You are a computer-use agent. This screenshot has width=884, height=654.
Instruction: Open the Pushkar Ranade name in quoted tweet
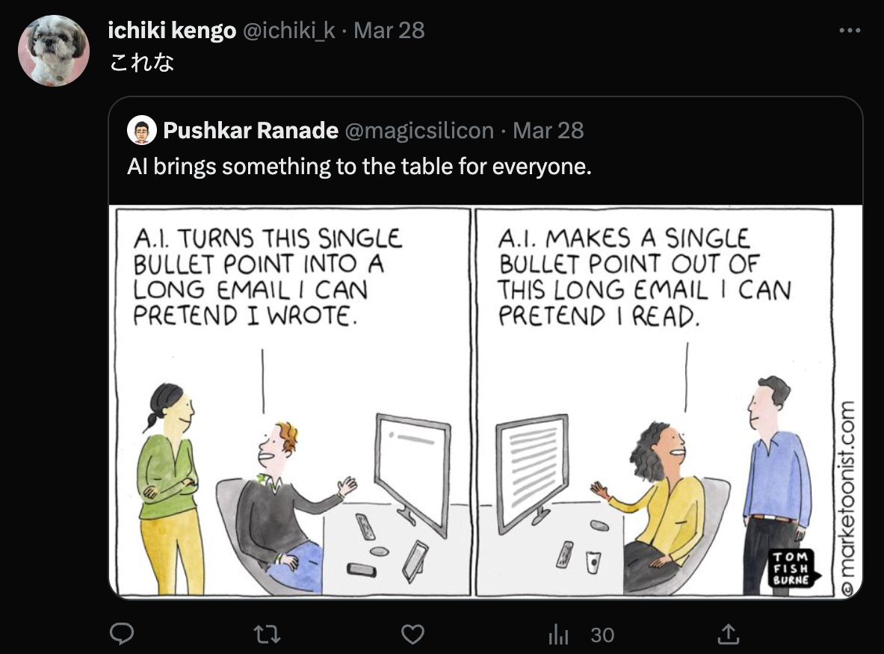pos(250,130)
